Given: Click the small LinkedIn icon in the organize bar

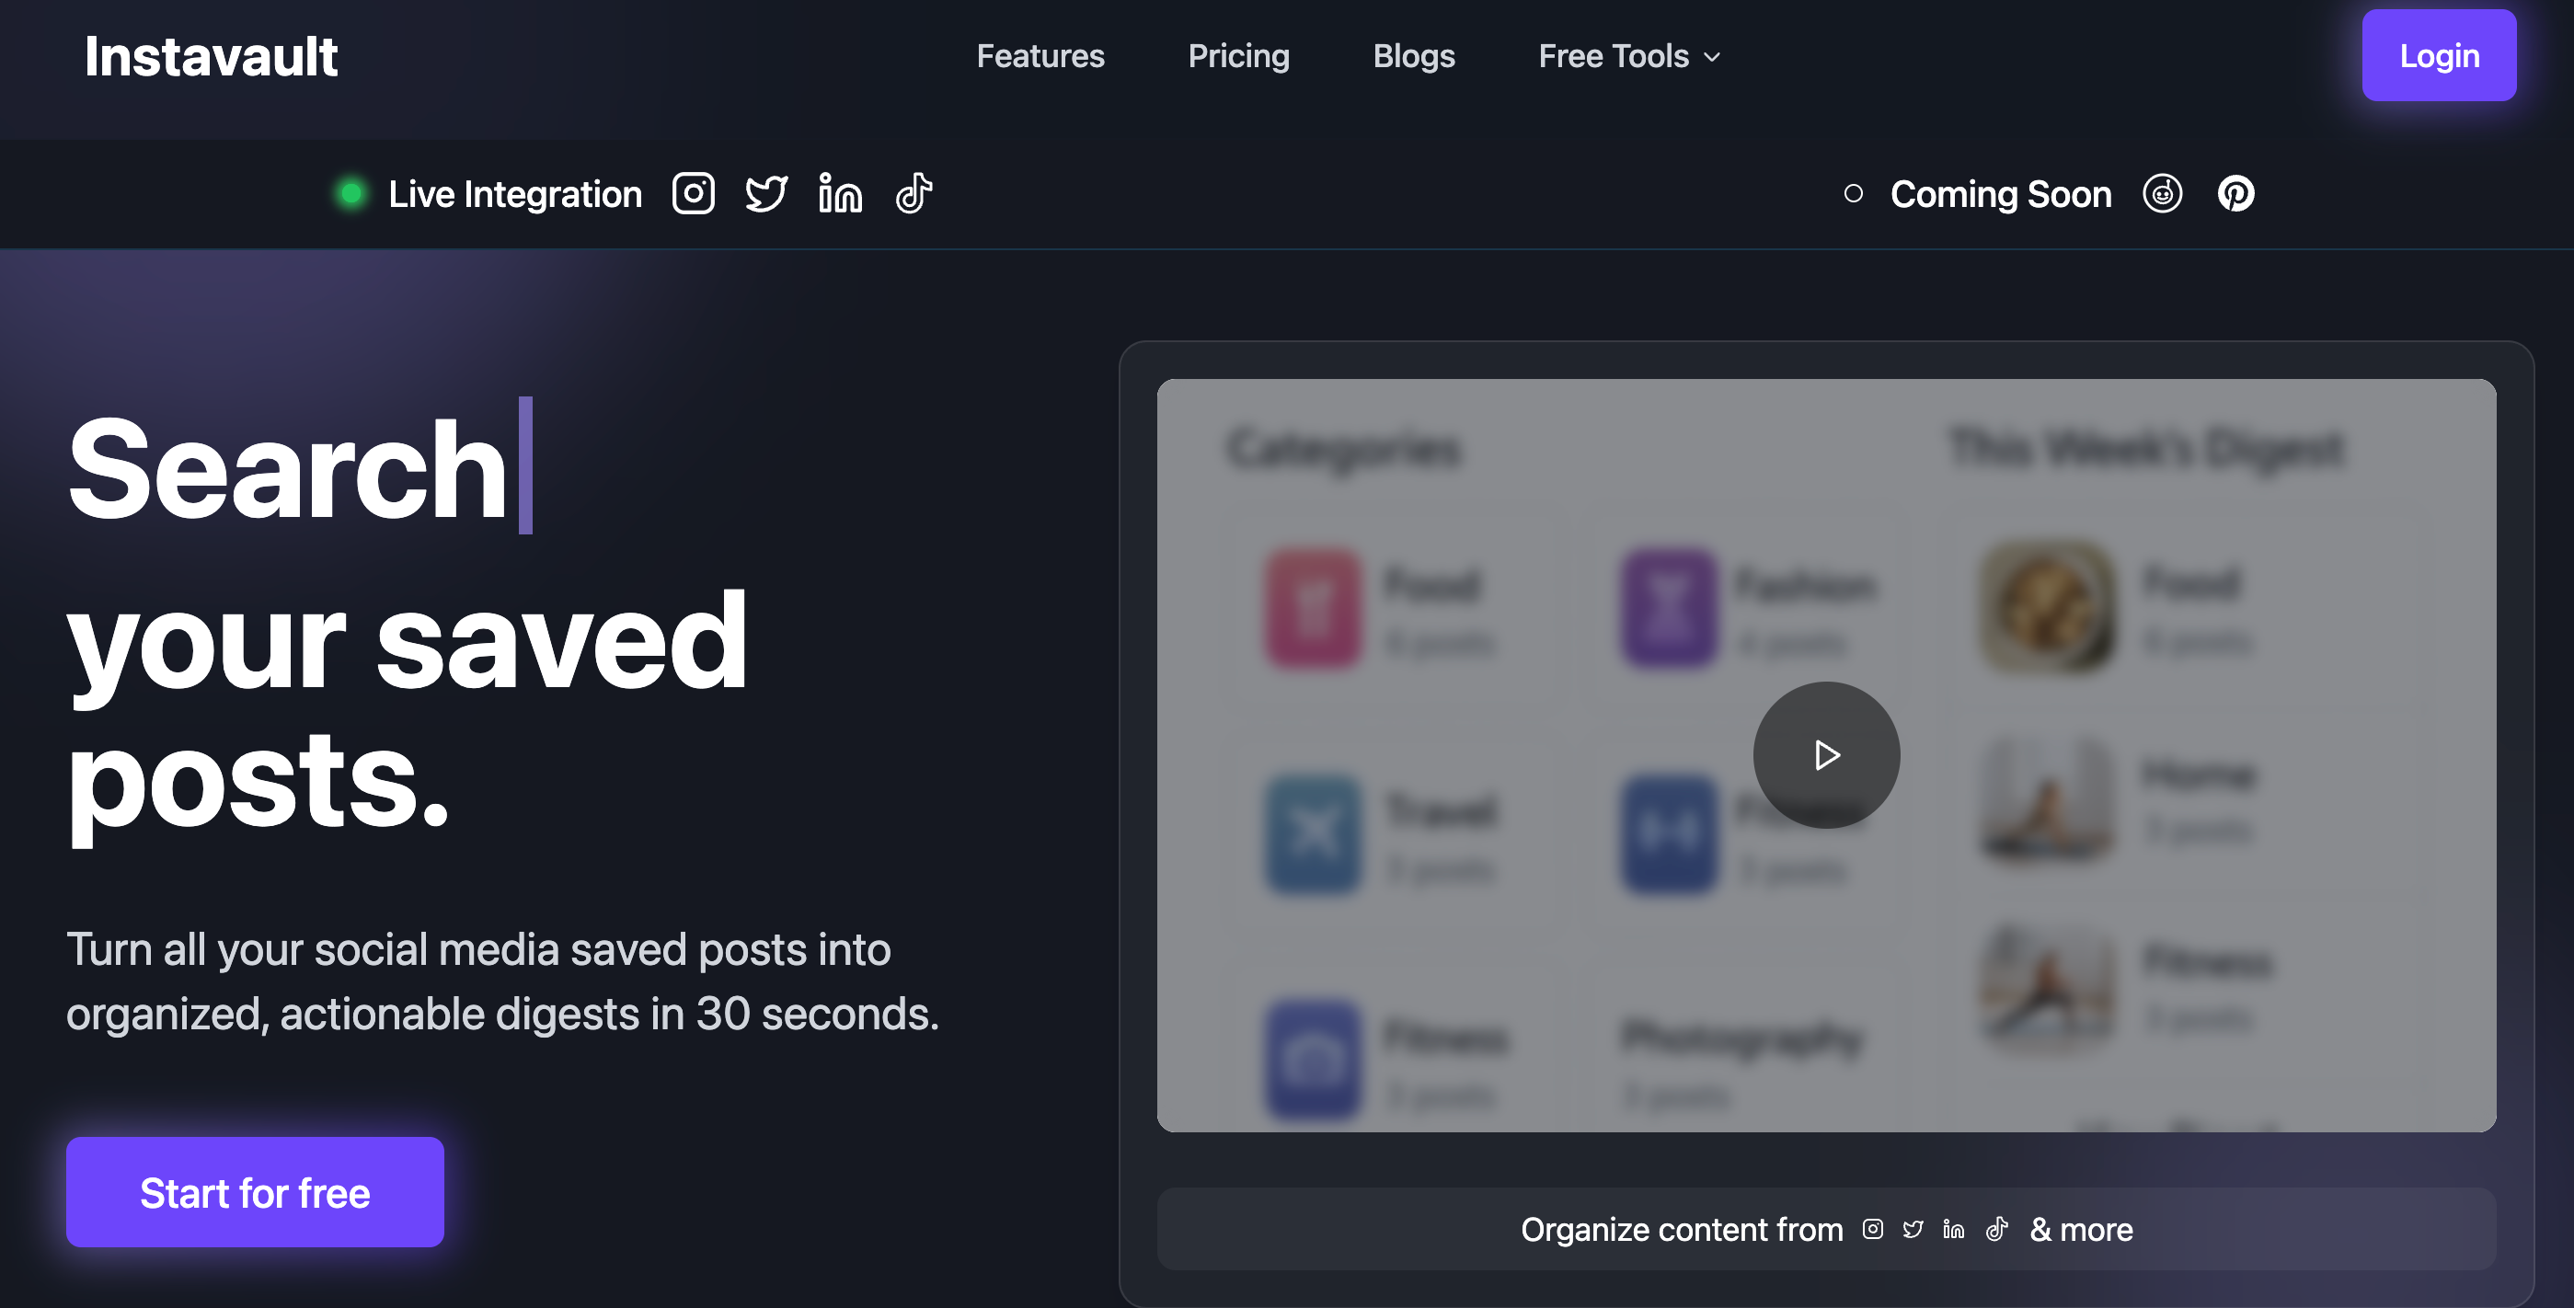Looking at the screenshot, I should pos(1953,1229).
